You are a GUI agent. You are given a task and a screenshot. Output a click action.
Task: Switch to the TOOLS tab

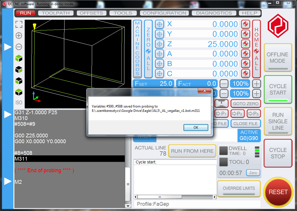(123, 13)
